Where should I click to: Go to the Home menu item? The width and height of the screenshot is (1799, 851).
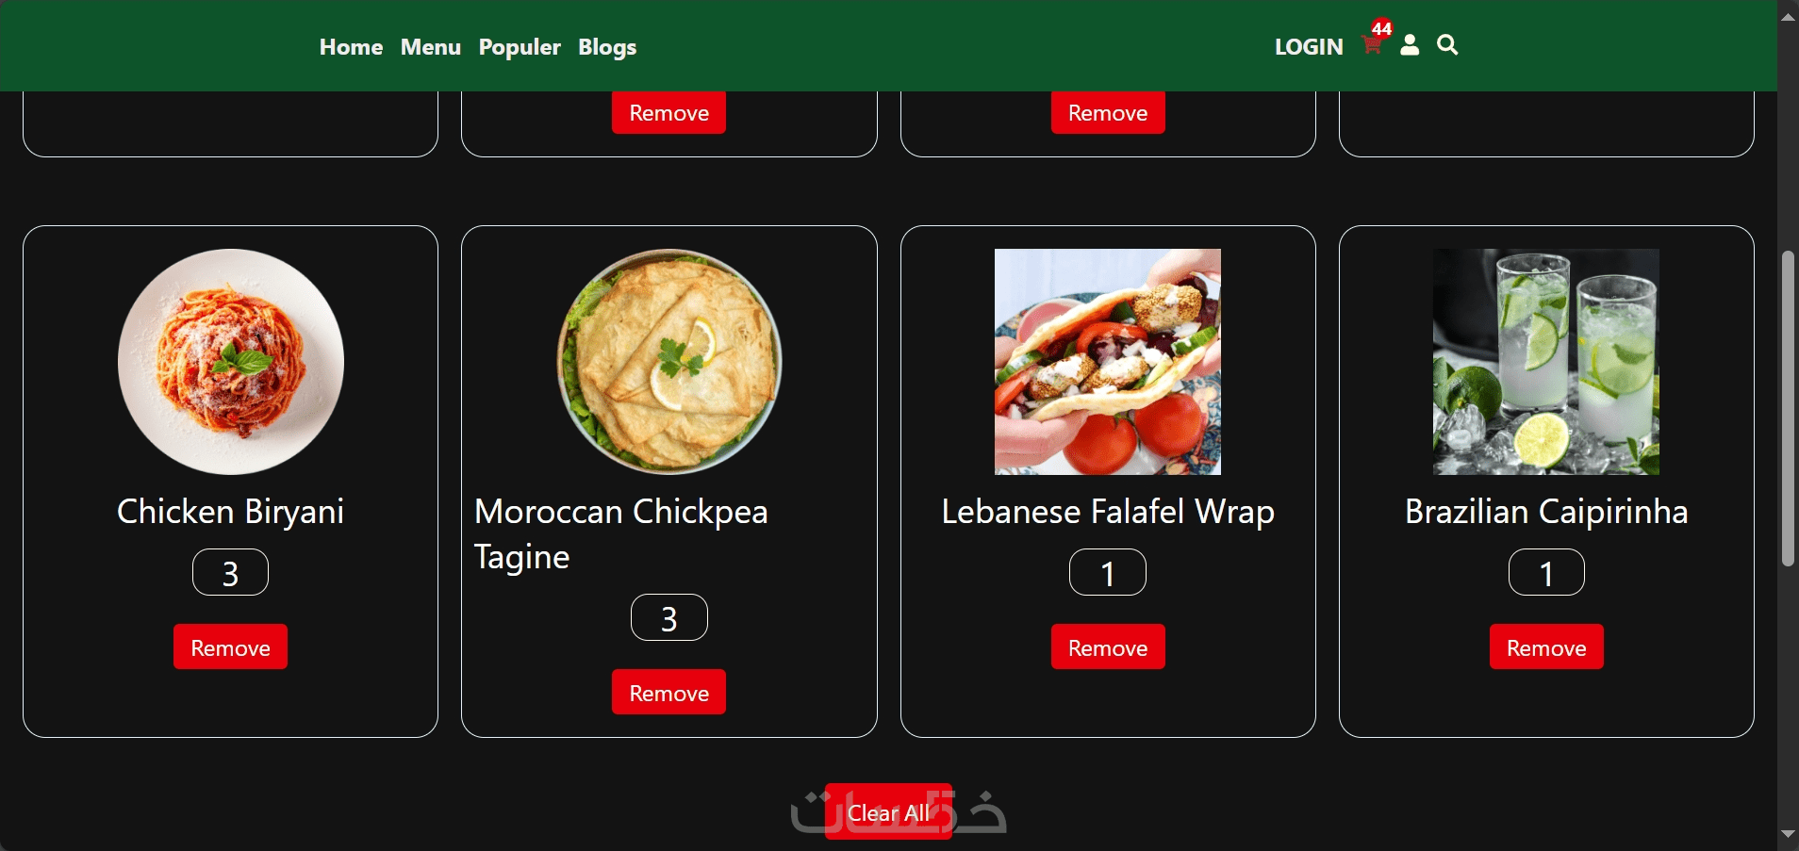pos(351,47)
